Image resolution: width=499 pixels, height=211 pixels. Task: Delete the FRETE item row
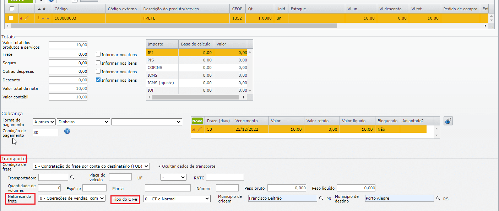coord(21,18)
